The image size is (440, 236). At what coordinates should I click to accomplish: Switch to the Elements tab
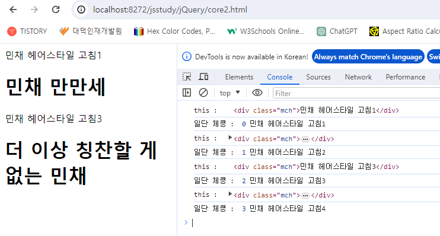pos(239,77)
